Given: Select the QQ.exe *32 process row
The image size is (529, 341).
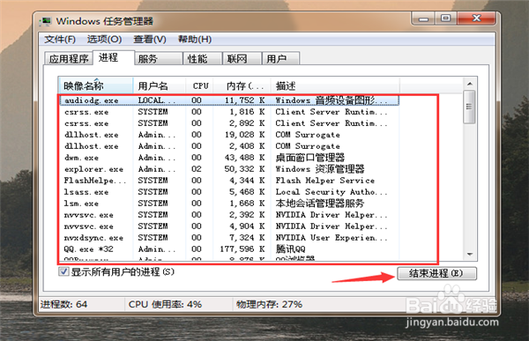Looking at the screenshot, I should 229,249.
